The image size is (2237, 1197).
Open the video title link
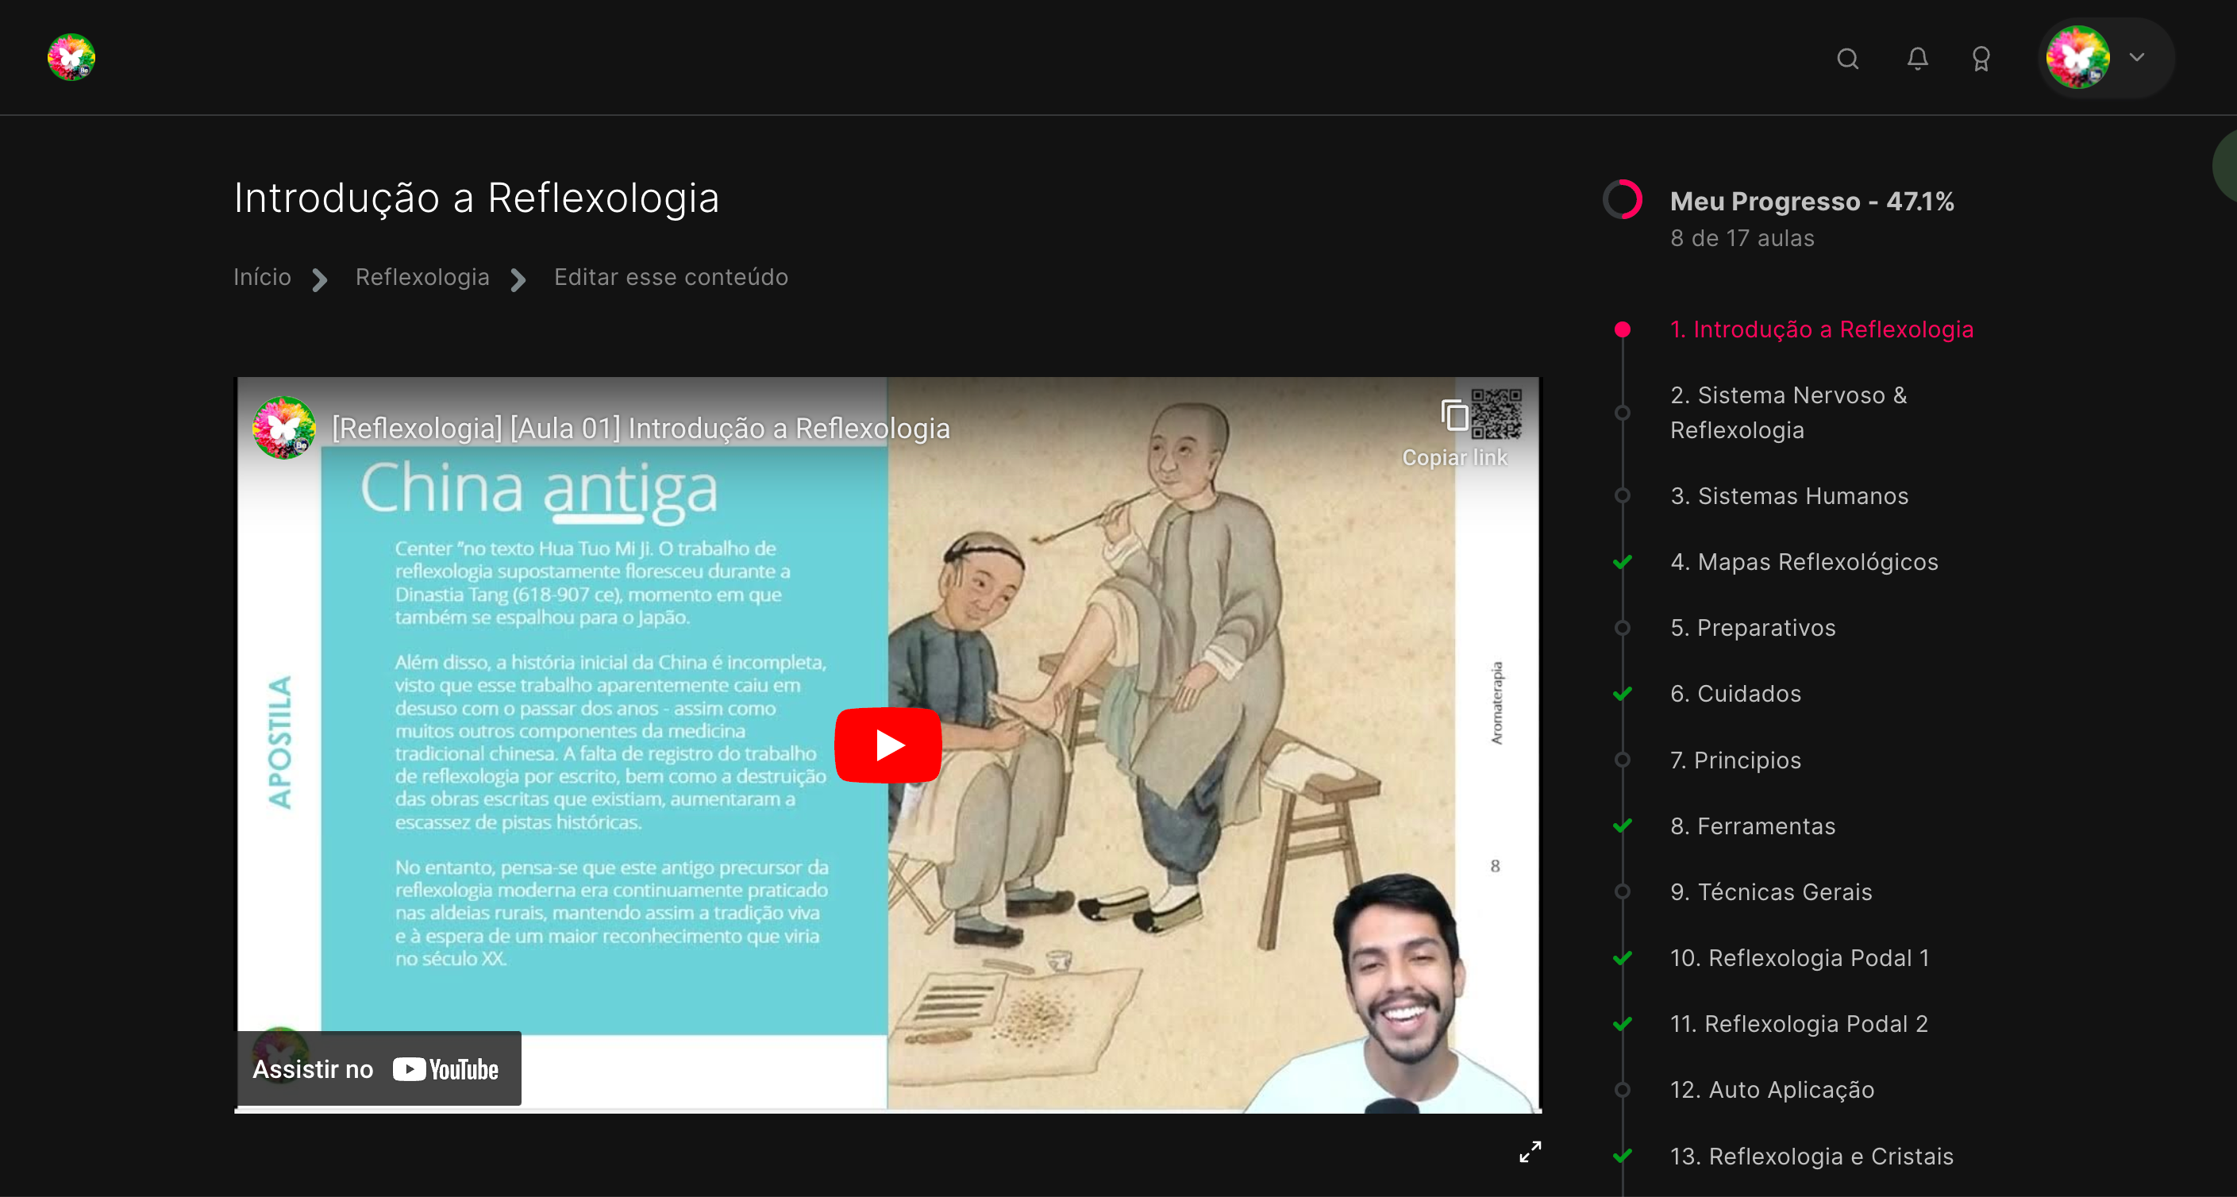(641, 429)
